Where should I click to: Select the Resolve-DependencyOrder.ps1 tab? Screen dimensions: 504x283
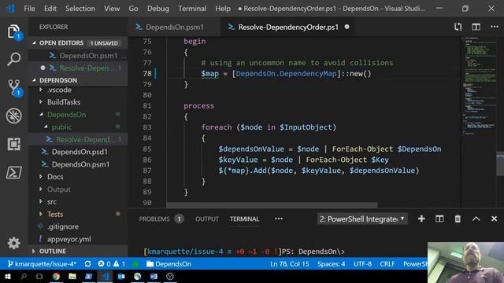pyautogui.click(x=287, y=27)
